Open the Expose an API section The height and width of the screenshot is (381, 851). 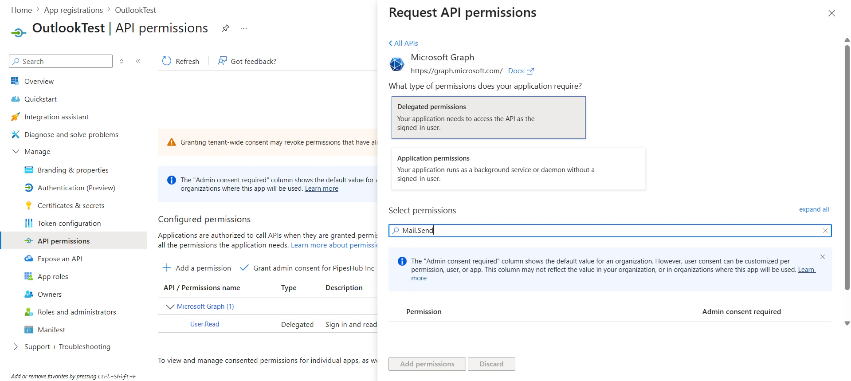59,259
